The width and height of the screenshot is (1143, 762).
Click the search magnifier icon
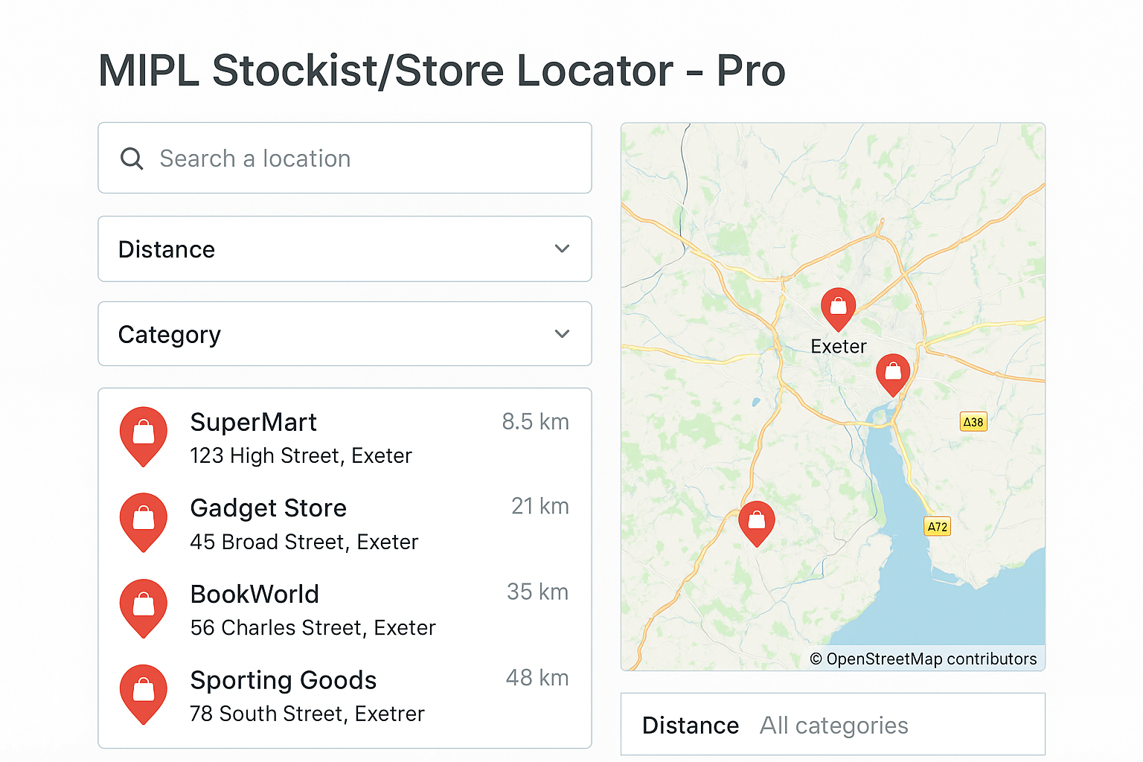(x=132, y=159)
